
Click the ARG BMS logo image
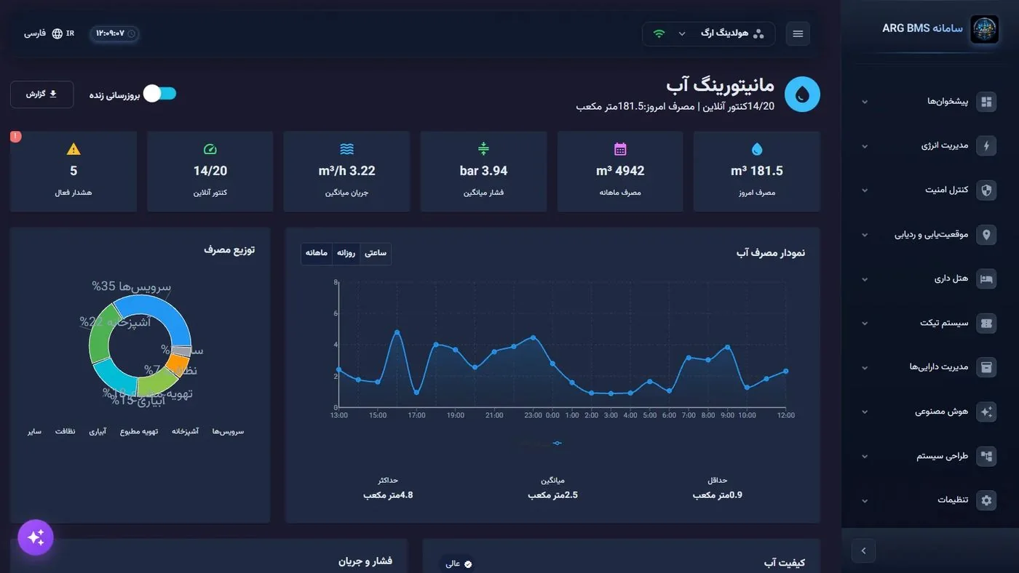984,30
